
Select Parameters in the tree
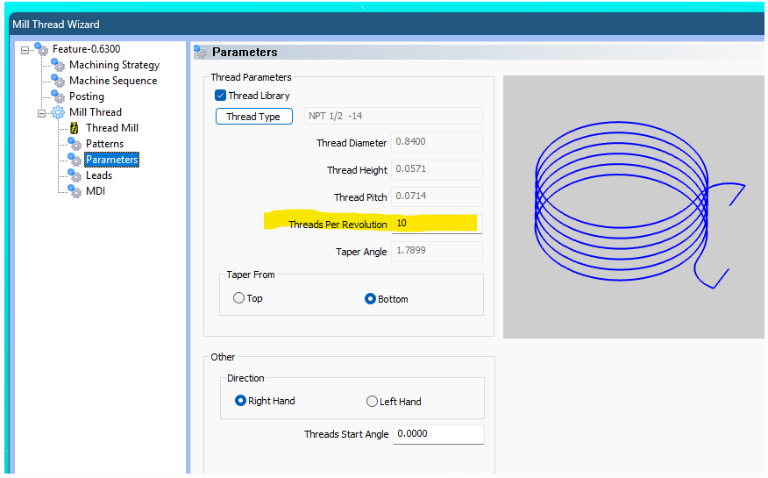click(x=111, y=160)
